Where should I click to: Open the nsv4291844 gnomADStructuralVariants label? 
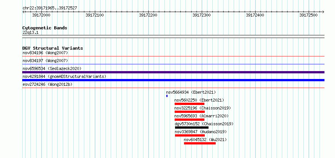tap(64, 76)
